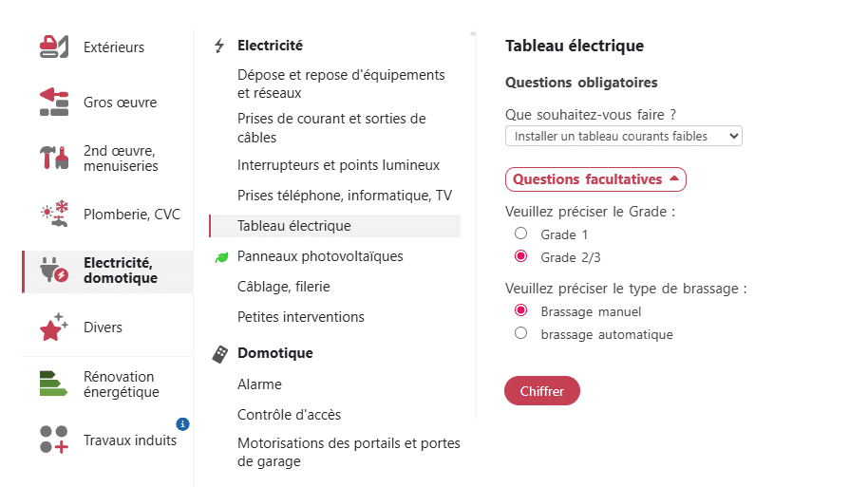Open the Prises téléphone, informatique, TV item
This screenshot has width=849, height=487.
[344, 196]
